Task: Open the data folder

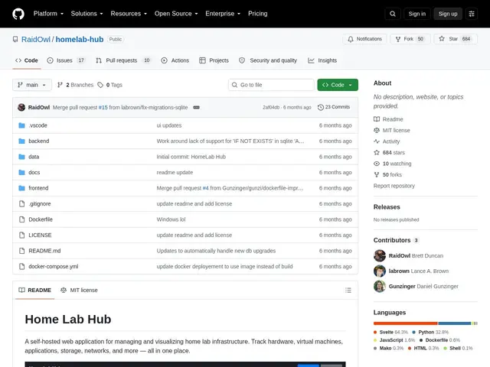Action: (x=34, y=157)
